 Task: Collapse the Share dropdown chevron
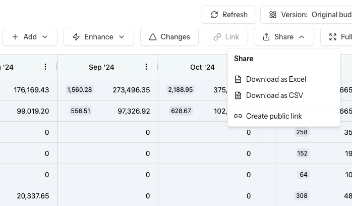tap(302, 37)
